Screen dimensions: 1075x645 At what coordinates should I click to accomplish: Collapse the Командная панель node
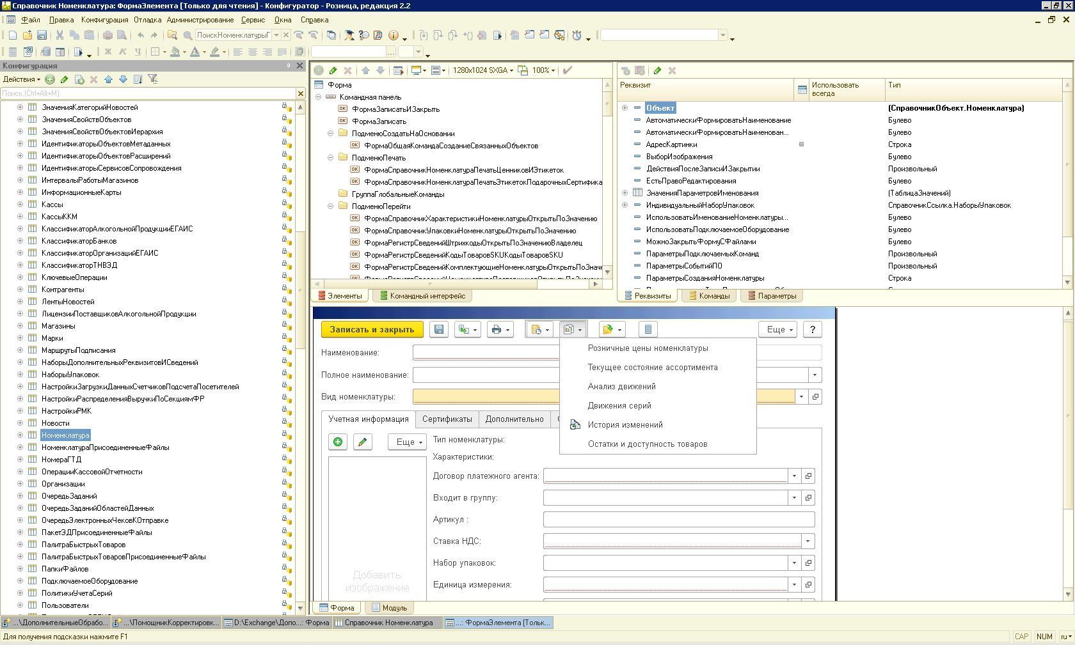tap(318, 97)
